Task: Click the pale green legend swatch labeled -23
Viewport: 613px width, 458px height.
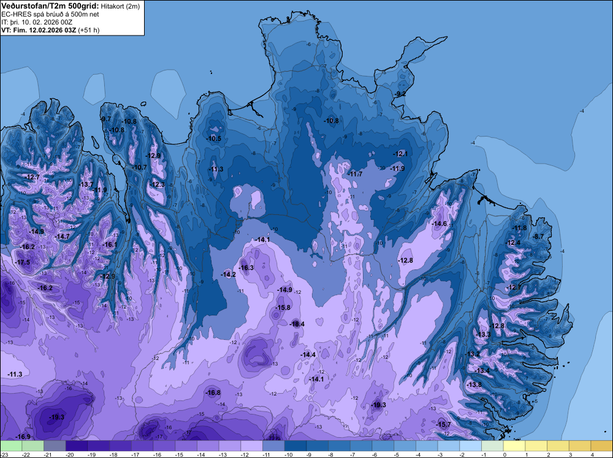Action: (x=11, y=446)
